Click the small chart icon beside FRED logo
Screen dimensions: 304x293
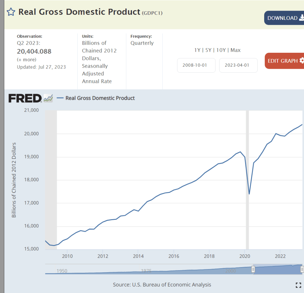coord(48,98)
